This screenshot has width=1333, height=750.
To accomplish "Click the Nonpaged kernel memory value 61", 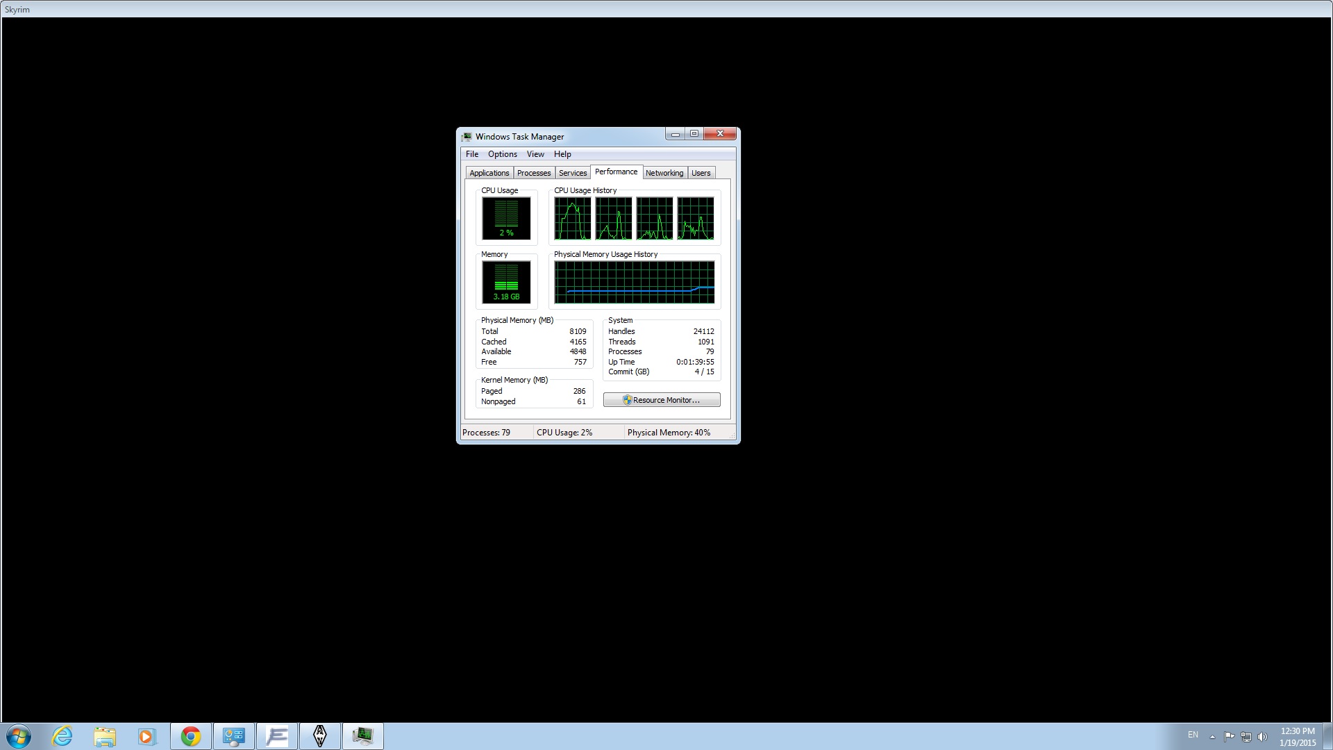I will click(582, 401).
